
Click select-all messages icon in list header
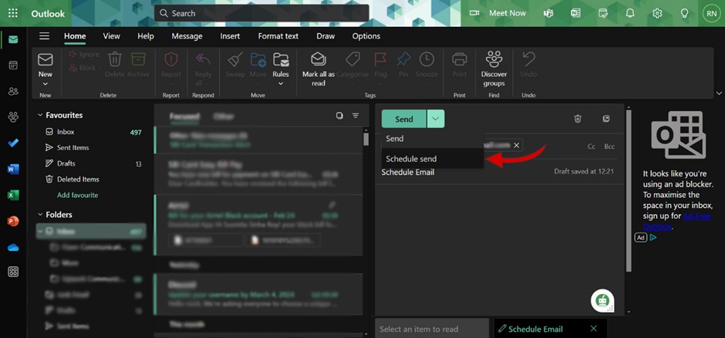(x=339, y=115)
